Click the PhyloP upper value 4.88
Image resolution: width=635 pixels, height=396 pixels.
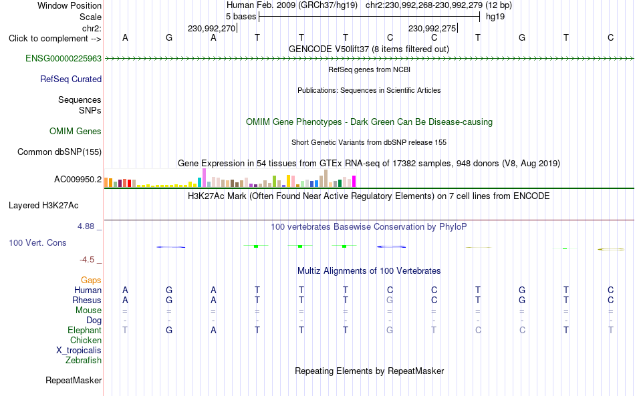point(86,226)
